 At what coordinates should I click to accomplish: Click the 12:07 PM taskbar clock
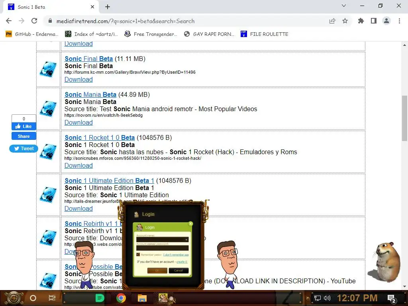(x=357, y=298)
